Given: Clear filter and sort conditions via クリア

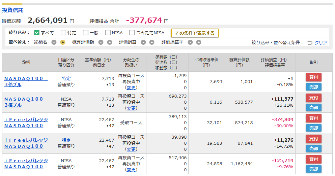Looking at the screenshot, I should [x=317, y=43].
